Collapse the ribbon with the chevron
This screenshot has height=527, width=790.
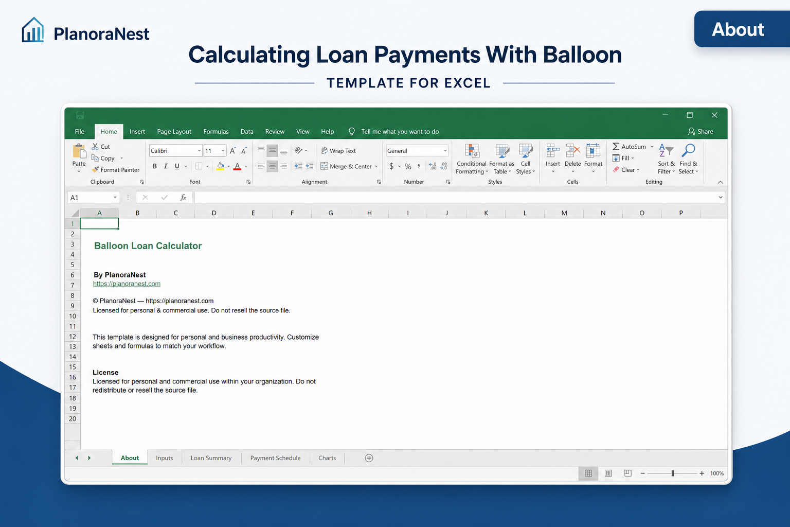(720, 182)
